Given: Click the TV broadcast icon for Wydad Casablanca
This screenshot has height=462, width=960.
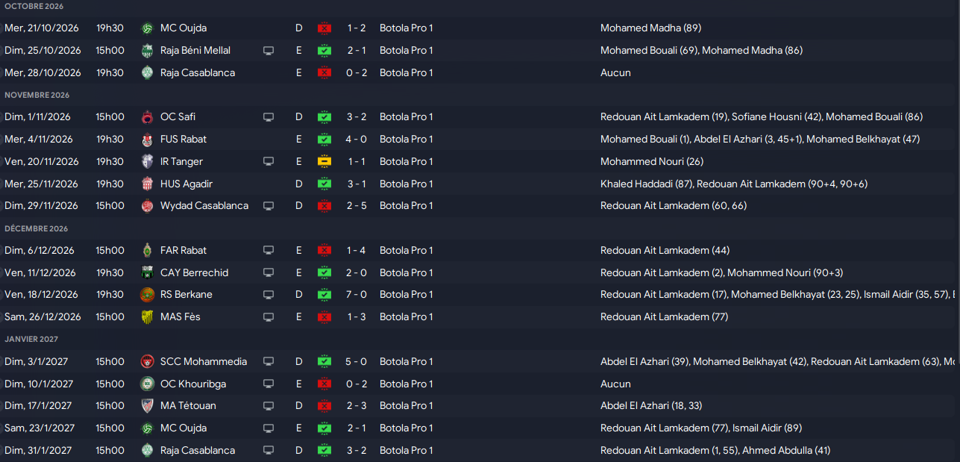Looking at the screenshot, I should [x=269, y=206].
